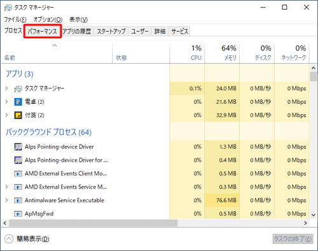Sort by the 名前 column header
The height and width of the screenshot is (251, 318).
57,54
